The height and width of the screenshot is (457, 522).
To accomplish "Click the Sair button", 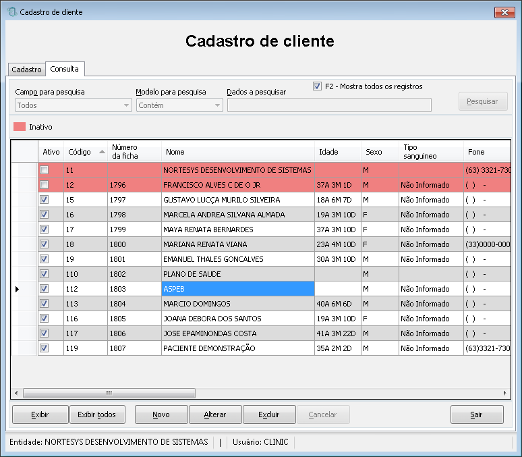I will tap(477, 414).
